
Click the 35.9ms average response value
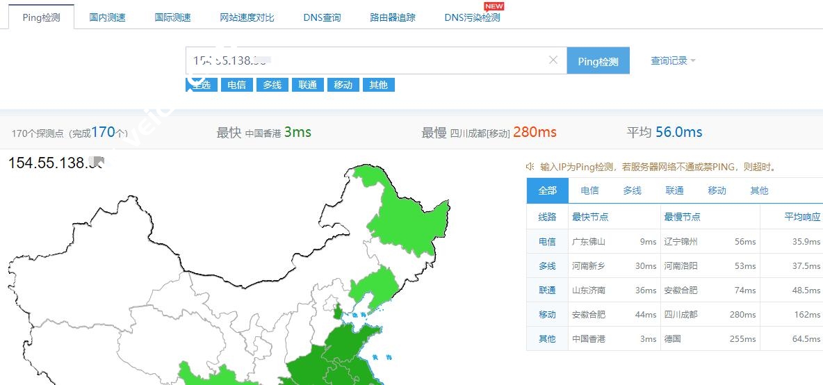[x=806, y=242]
